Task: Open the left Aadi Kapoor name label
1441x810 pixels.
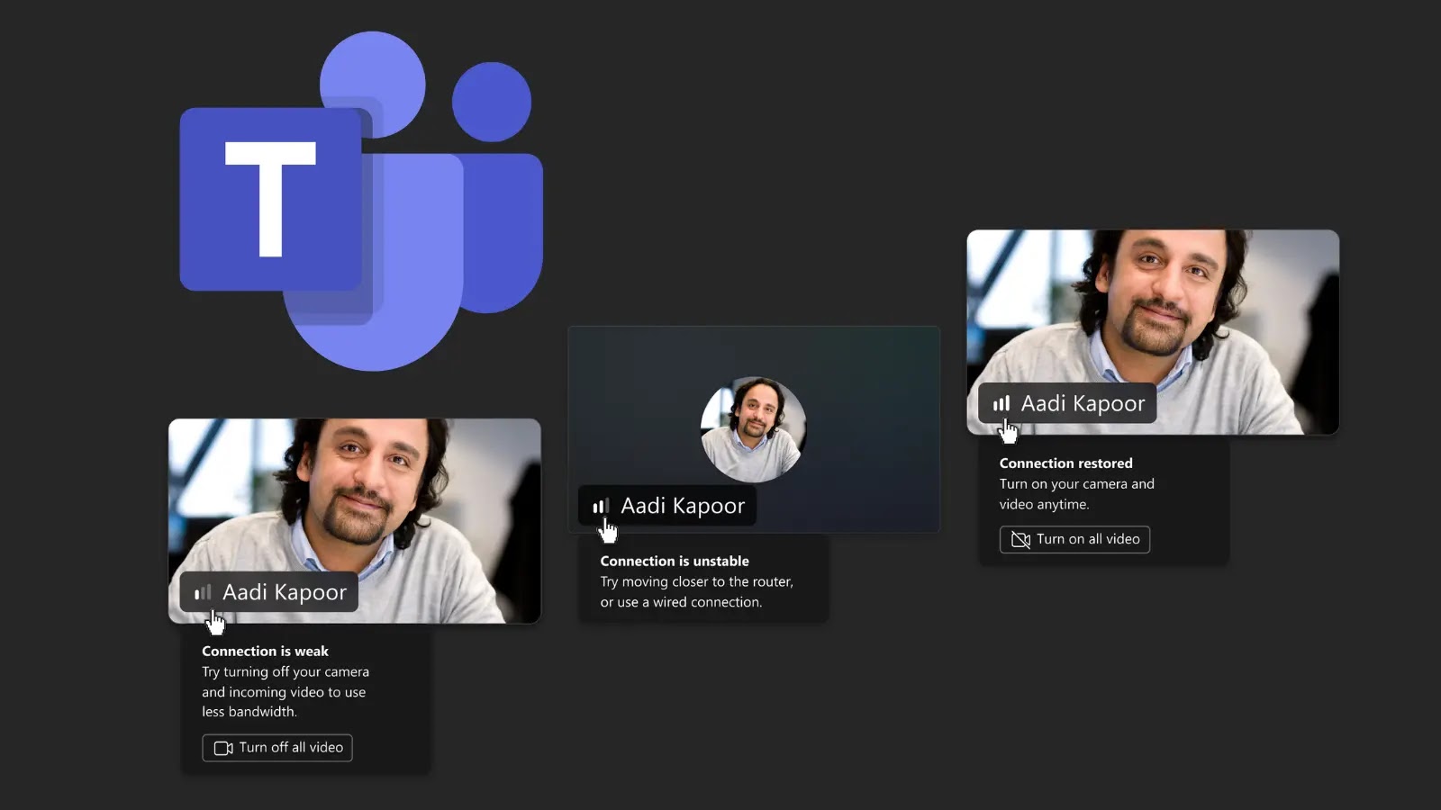Action: (267, 592)
